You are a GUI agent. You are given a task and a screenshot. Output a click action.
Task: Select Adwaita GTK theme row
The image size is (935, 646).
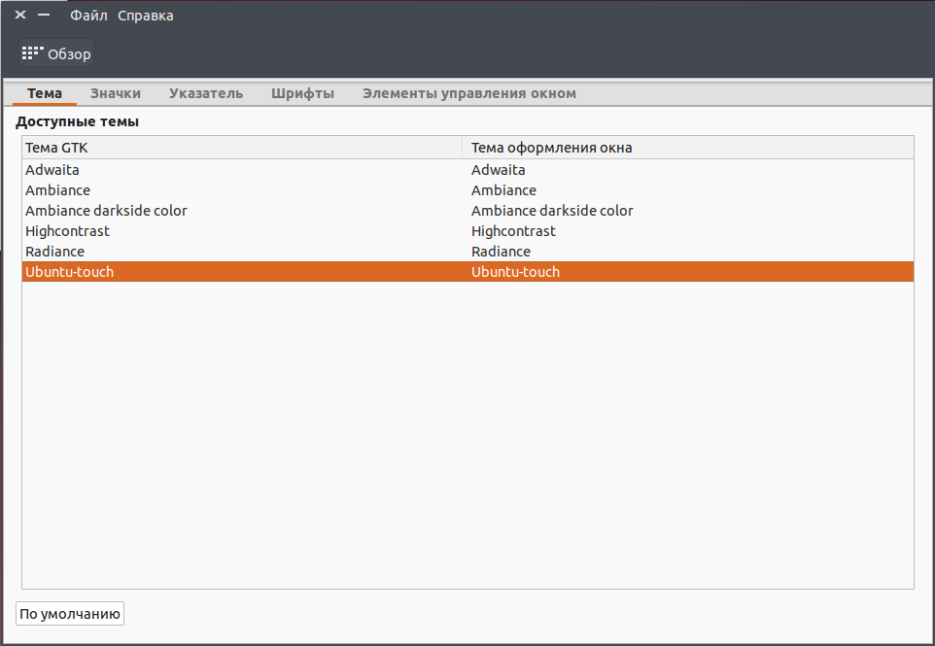coord(467,170)
